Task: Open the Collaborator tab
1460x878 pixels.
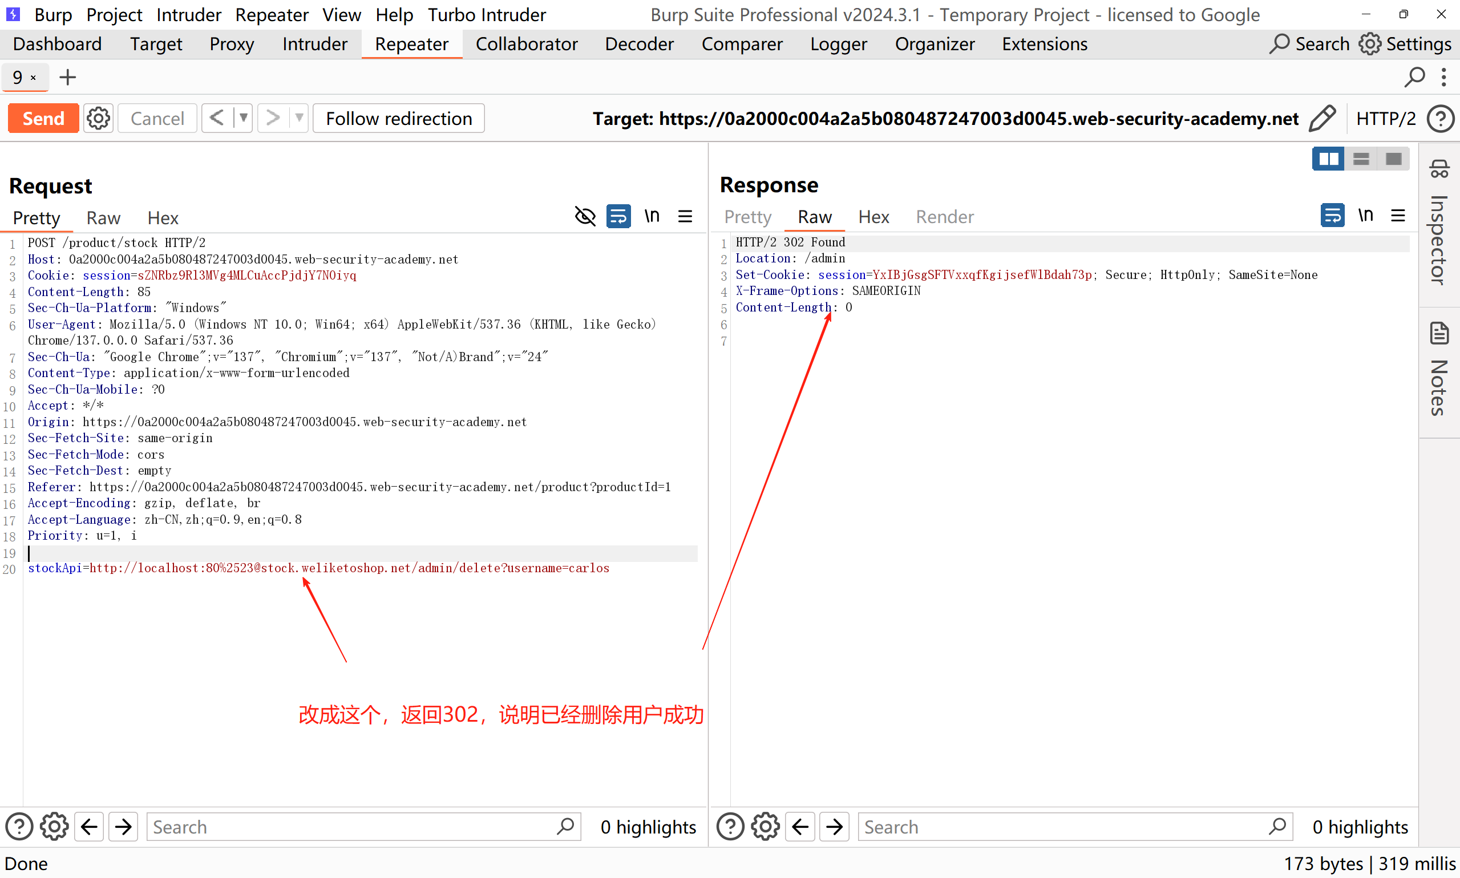Action: (x=526, y=44)
